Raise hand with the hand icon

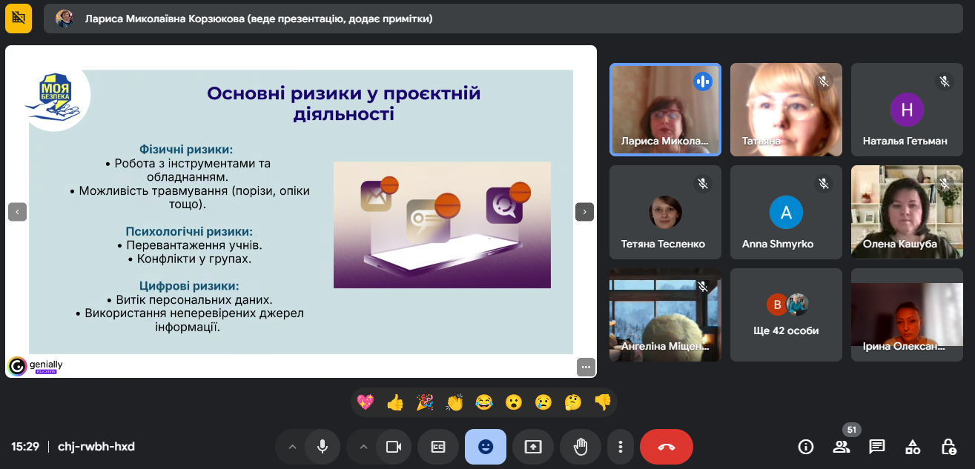pyautogui.click(x=581, y=447)
